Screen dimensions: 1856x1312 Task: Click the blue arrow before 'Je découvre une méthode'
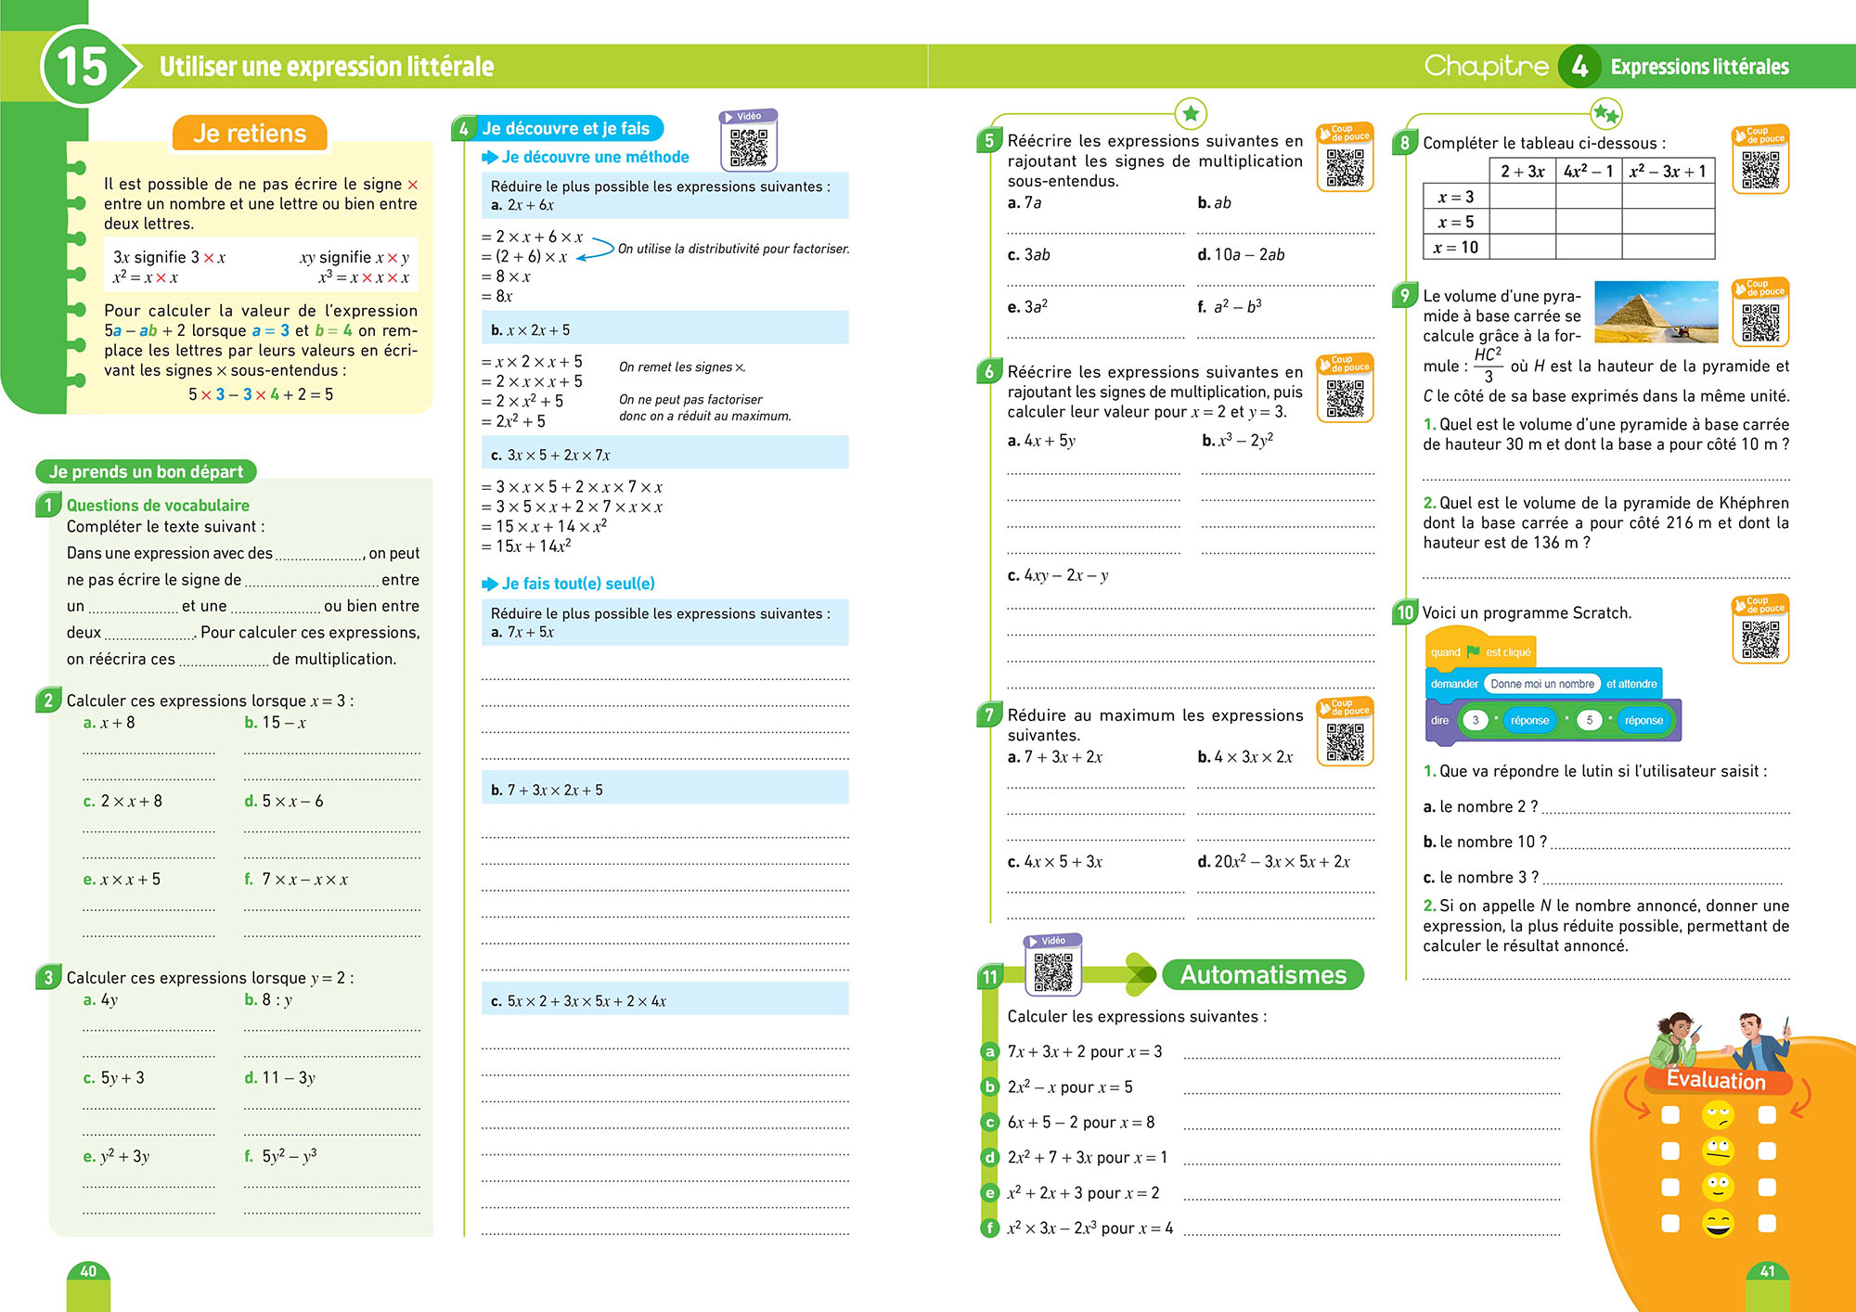(490, 158)
